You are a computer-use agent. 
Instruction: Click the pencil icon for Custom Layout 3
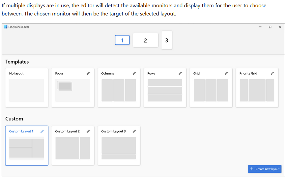[134, 131]
